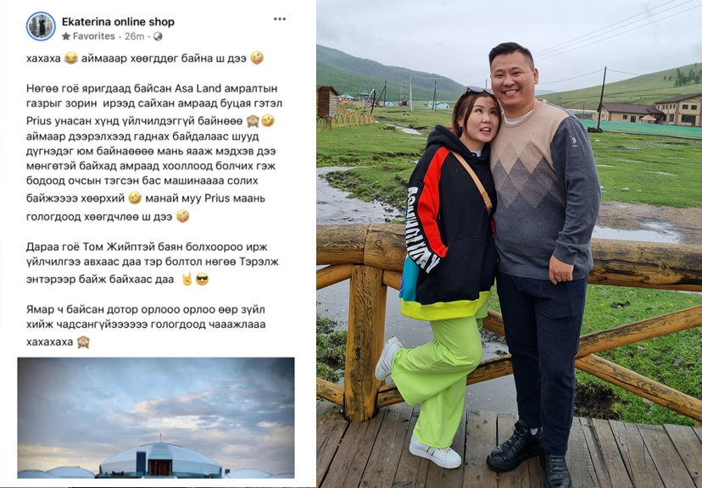
Task: Open the three-dot post options menu
Action: (x=280, y=19)
